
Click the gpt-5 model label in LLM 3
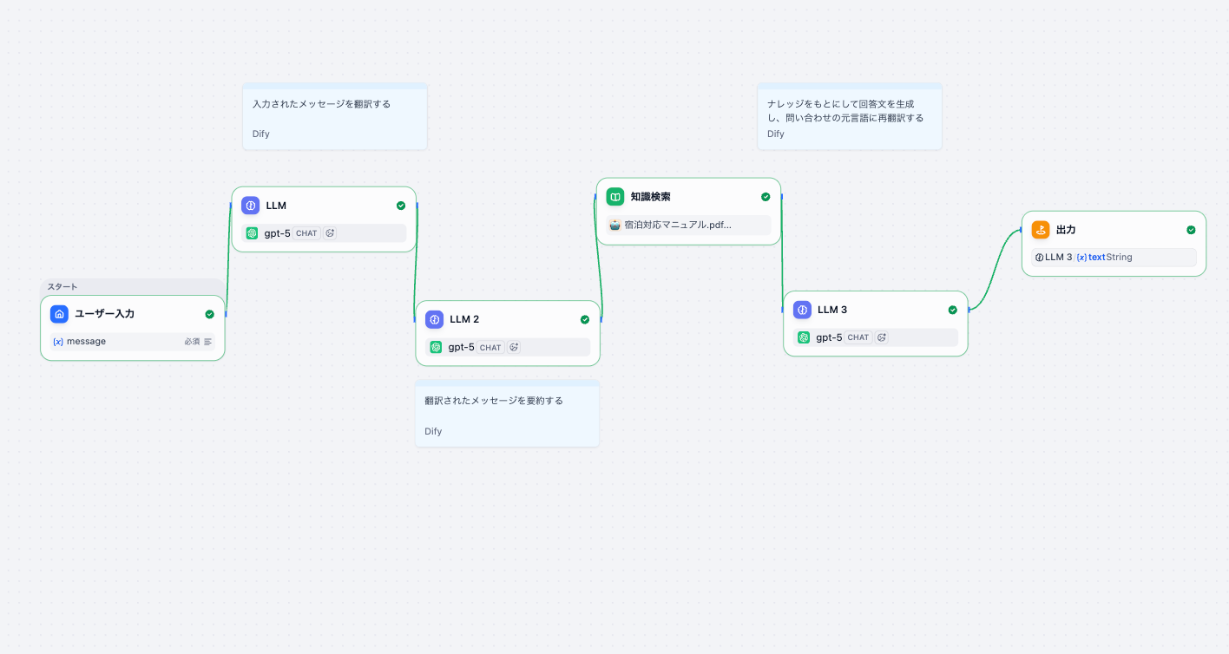click(829, 337)
